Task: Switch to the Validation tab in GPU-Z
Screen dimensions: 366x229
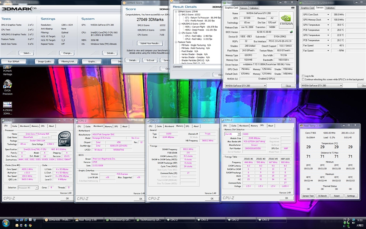Action: pos(254,8)
